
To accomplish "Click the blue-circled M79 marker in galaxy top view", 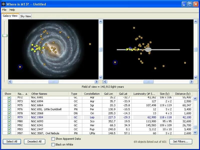I will tap(20, 67).
